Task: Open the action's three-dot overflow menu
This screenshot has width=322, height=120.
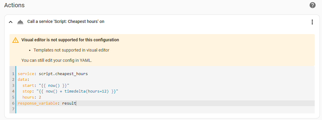Action: [x=312, y=22]
